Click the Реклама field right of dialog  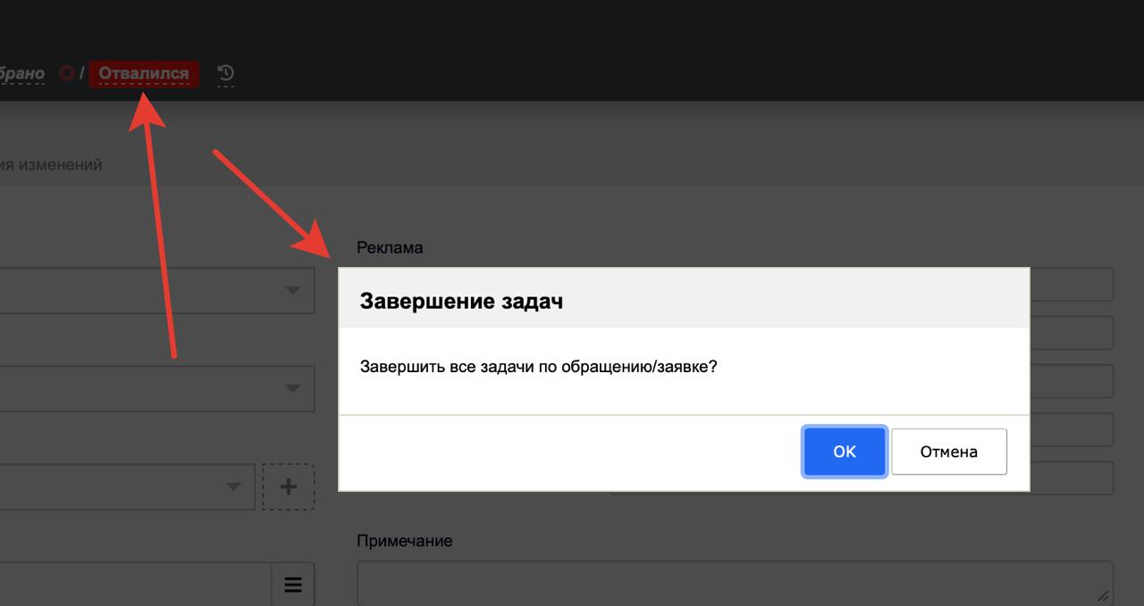[x=1071, y=285]
